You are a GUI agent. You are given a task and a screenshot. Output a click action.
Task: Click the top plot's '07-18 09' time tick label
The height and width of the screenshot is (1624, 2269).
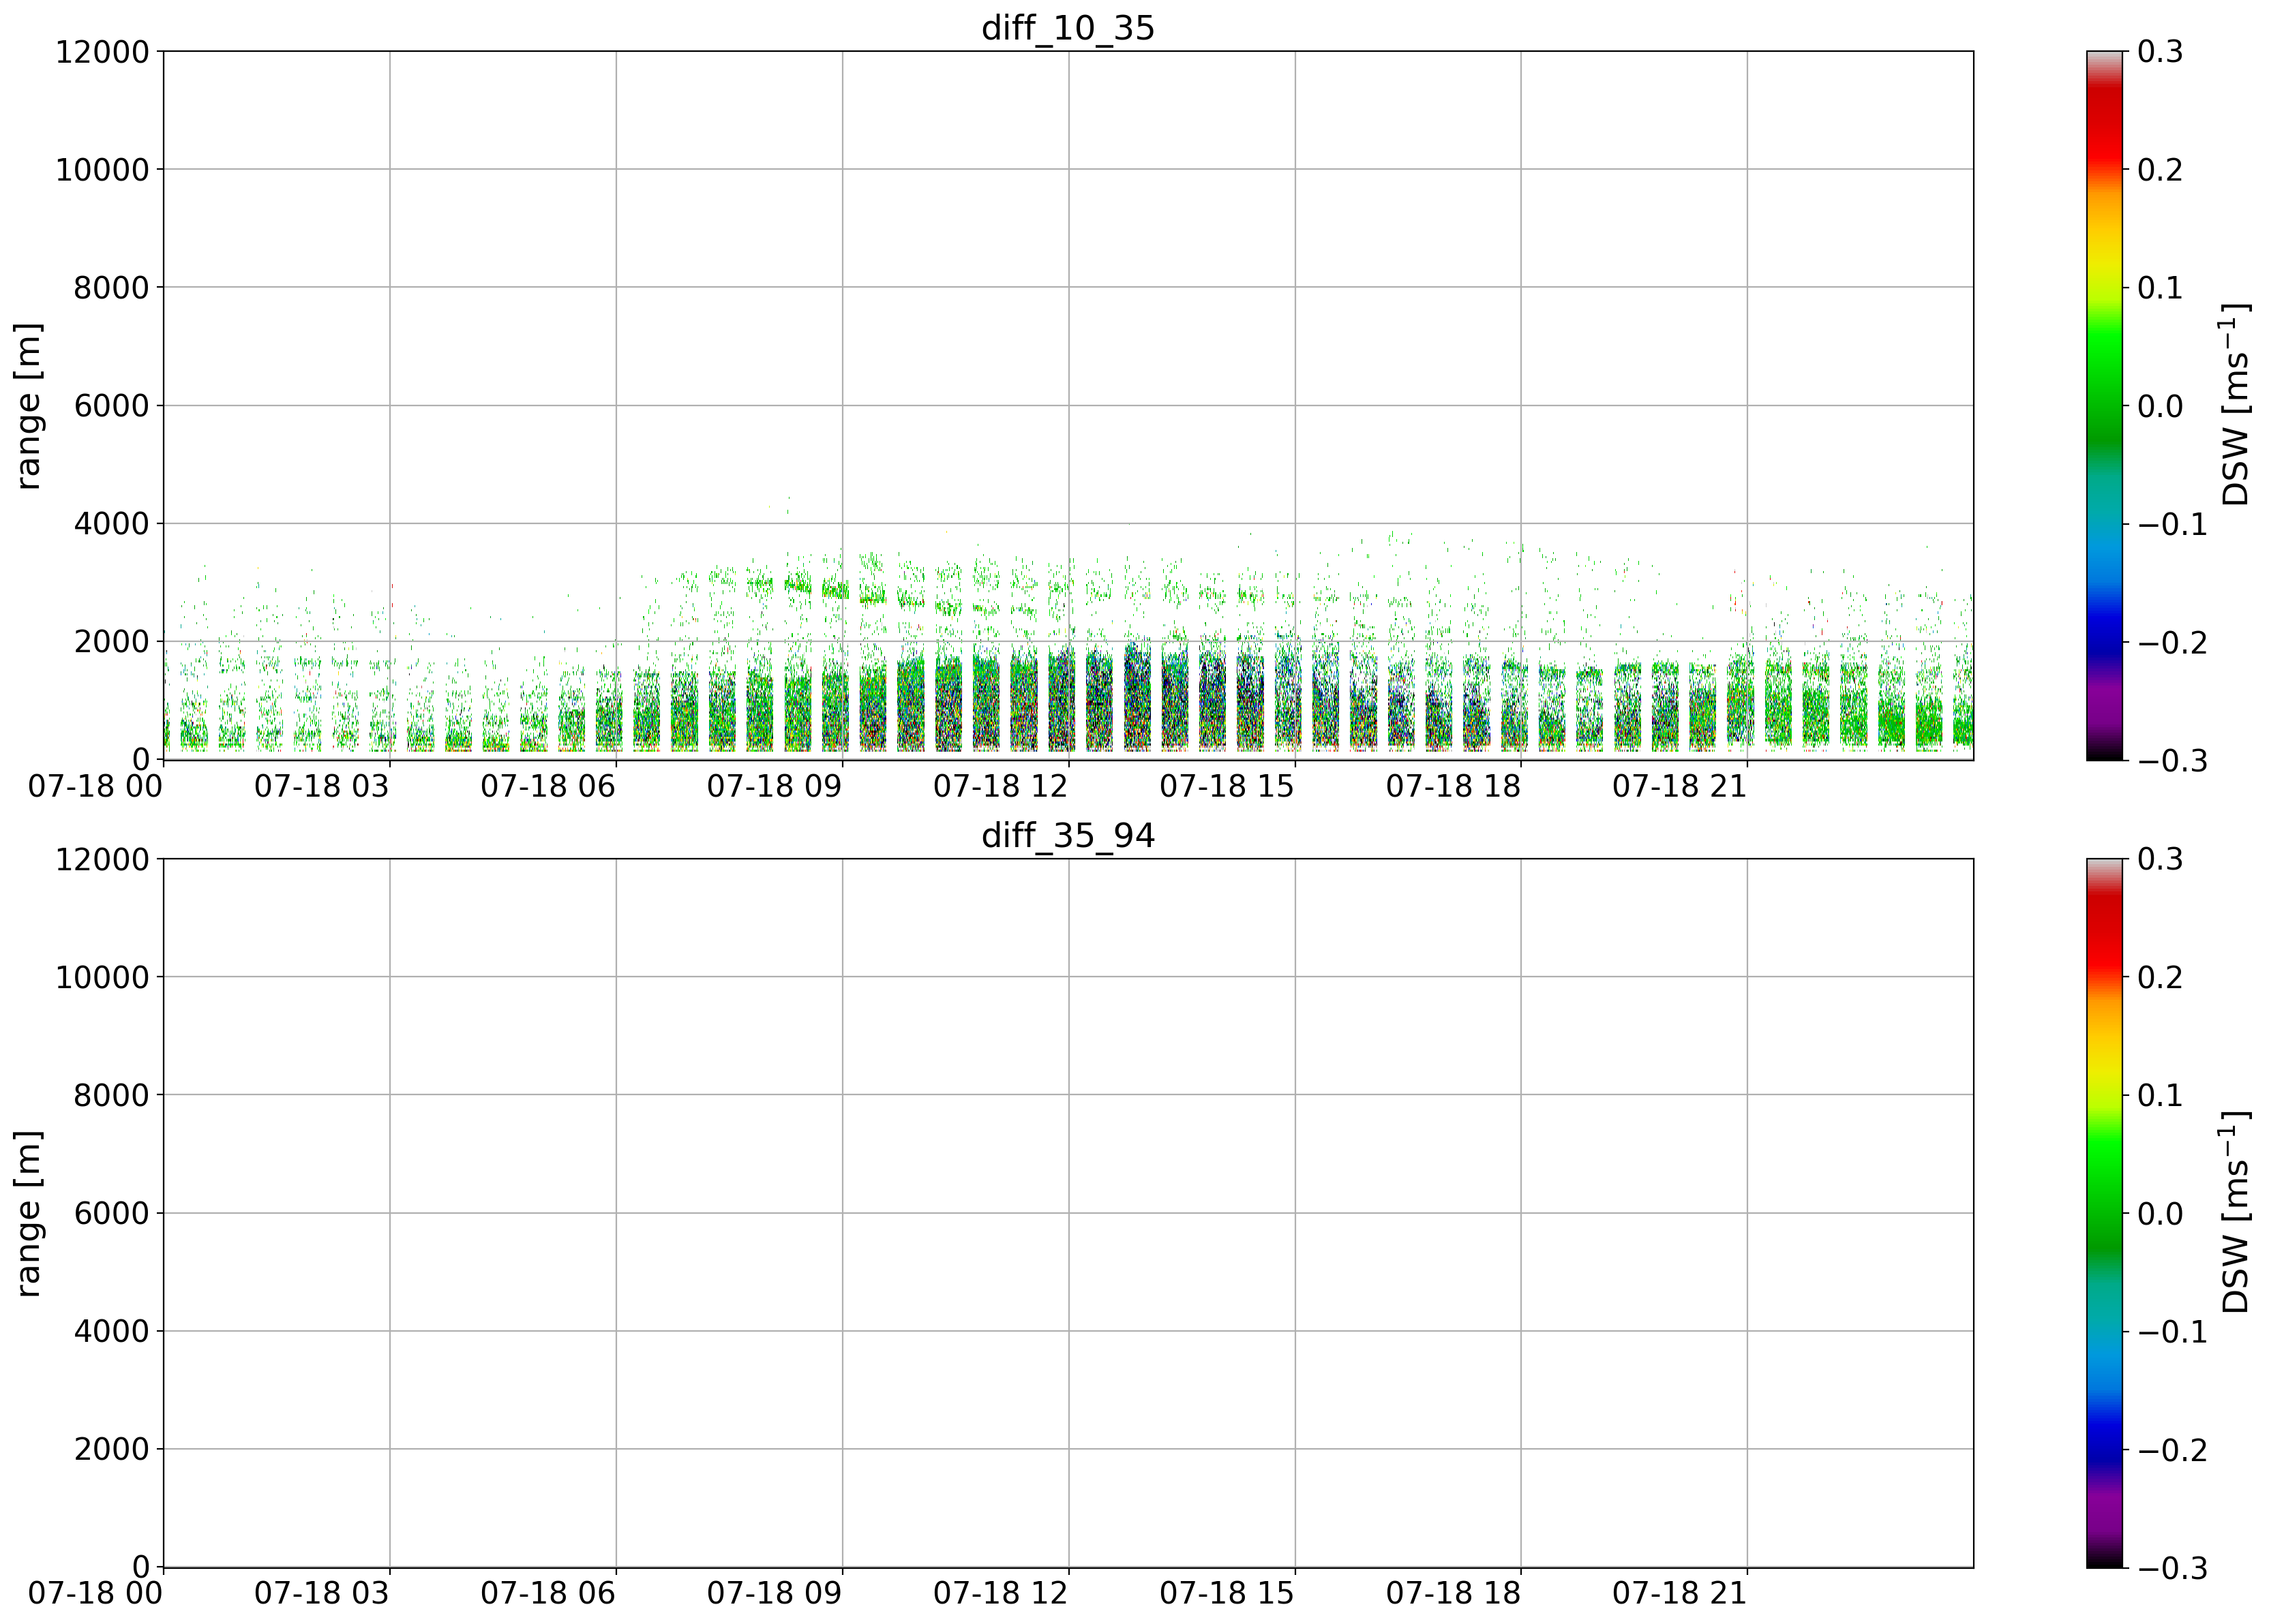775,786
